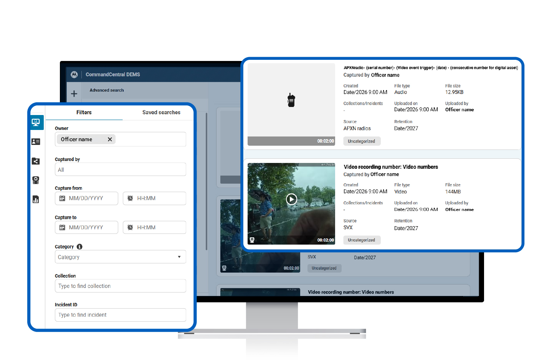Open the Capture from time field
This screenshot has width=552, height=360.
(x=154, y=198)
